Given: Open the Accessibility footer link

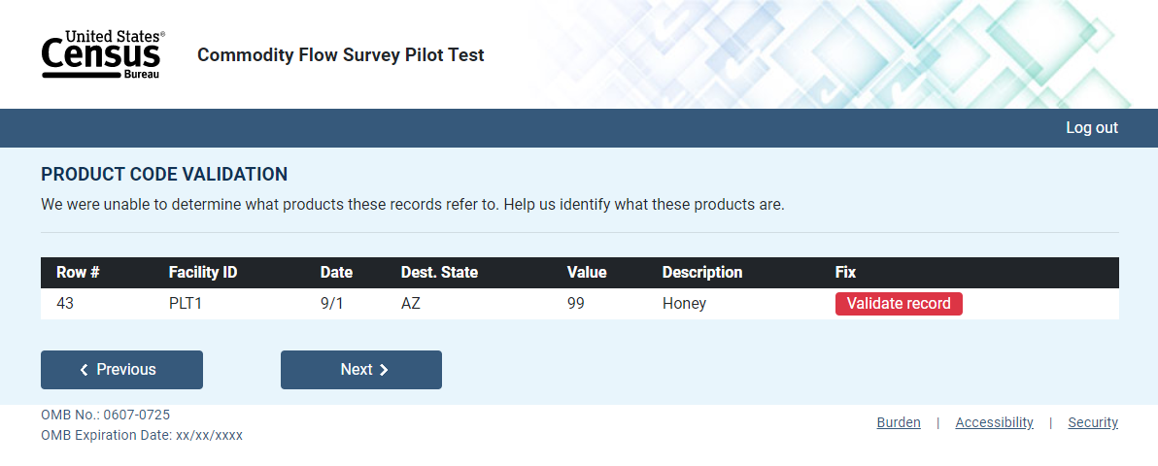Looking at the screenshot, I should (994, 422).
